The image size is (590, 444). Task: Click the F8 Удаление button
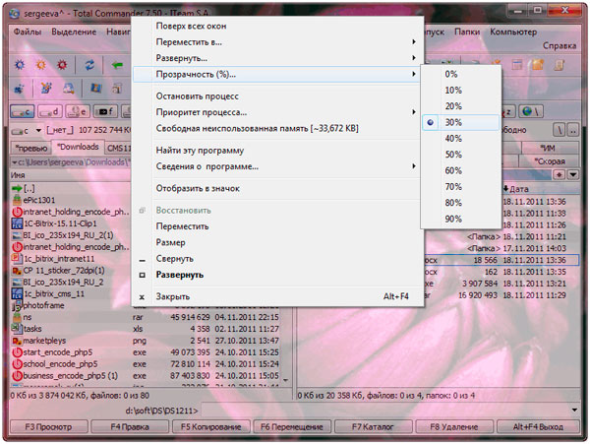click(x=454, y=427)
